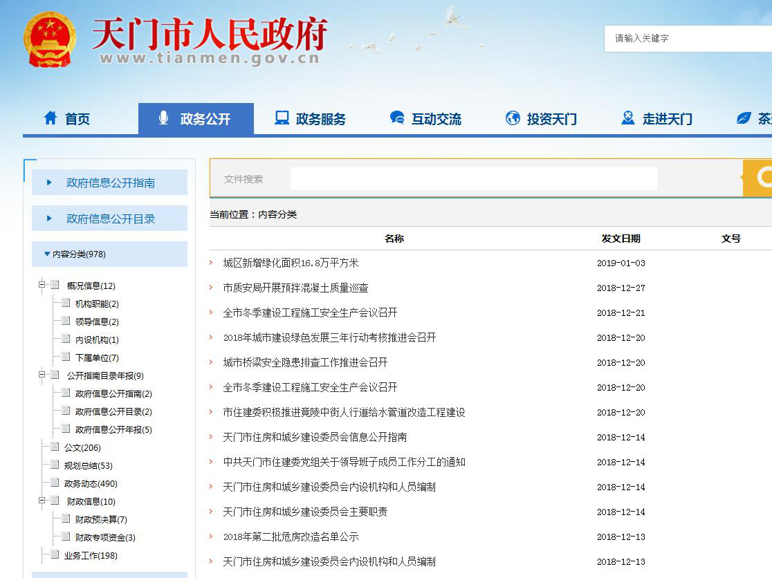Open 政府信息公开目录 sidebar menu

click(110, 218)
